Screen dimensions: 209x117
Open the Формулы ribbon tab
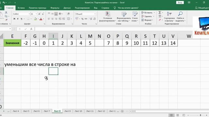pyautogui.click(x=55, y=8)
